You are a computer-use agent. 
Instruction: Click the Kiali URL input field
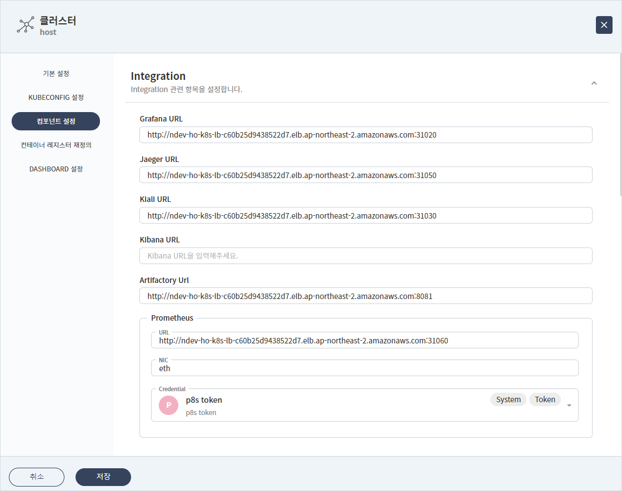tap(366, 216)
